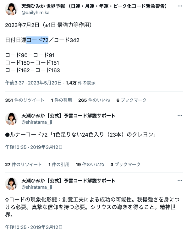View the 265 likes list

(x=94, y=100)
